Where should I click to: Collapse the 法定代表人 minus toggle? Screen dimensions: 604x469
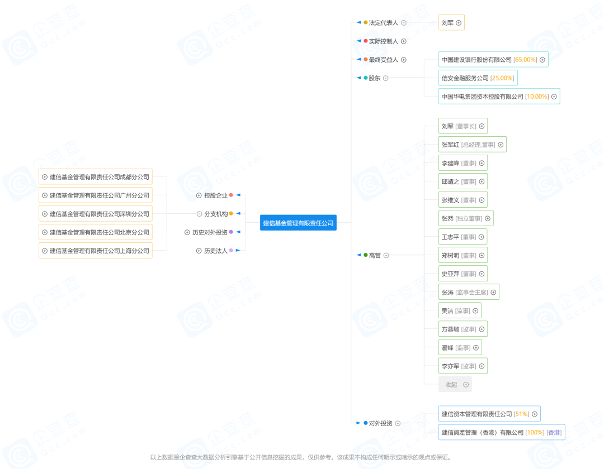click(404, 23)
